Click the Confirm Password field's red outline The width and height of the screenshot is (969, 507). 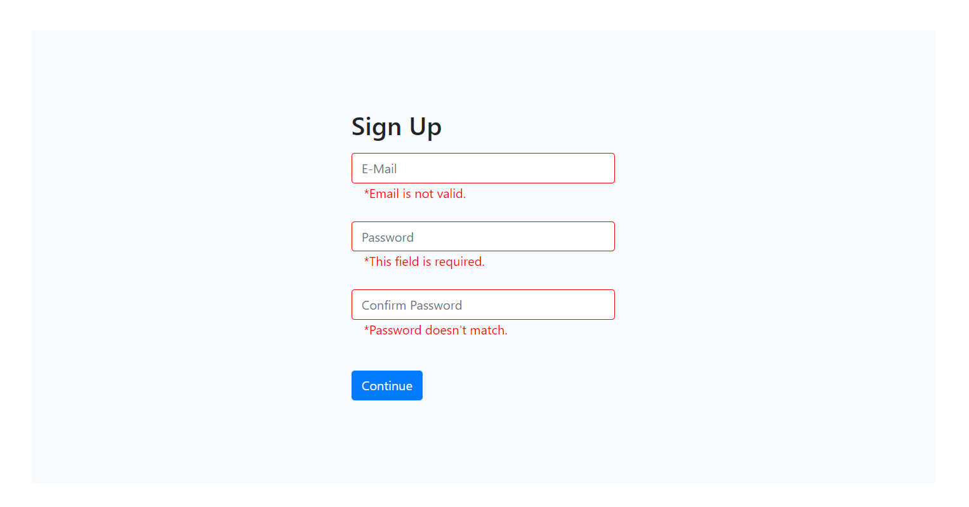[483, 290]
